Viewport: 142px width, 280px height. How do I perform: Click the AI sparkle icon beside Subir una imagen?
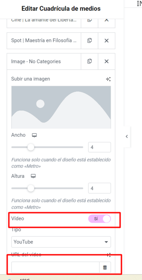tap(108, 79)
